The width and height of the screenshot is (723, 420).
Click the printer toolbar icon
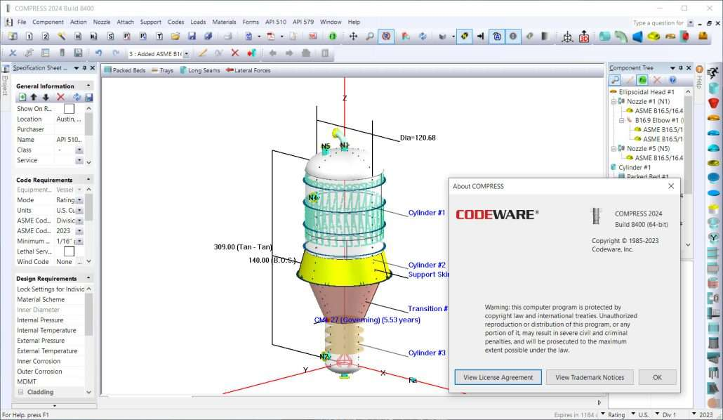[228, 36]
